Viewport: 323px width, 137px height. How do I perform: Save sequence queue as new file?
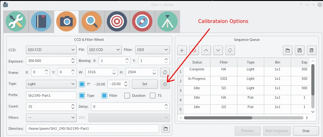click(312, 50)
